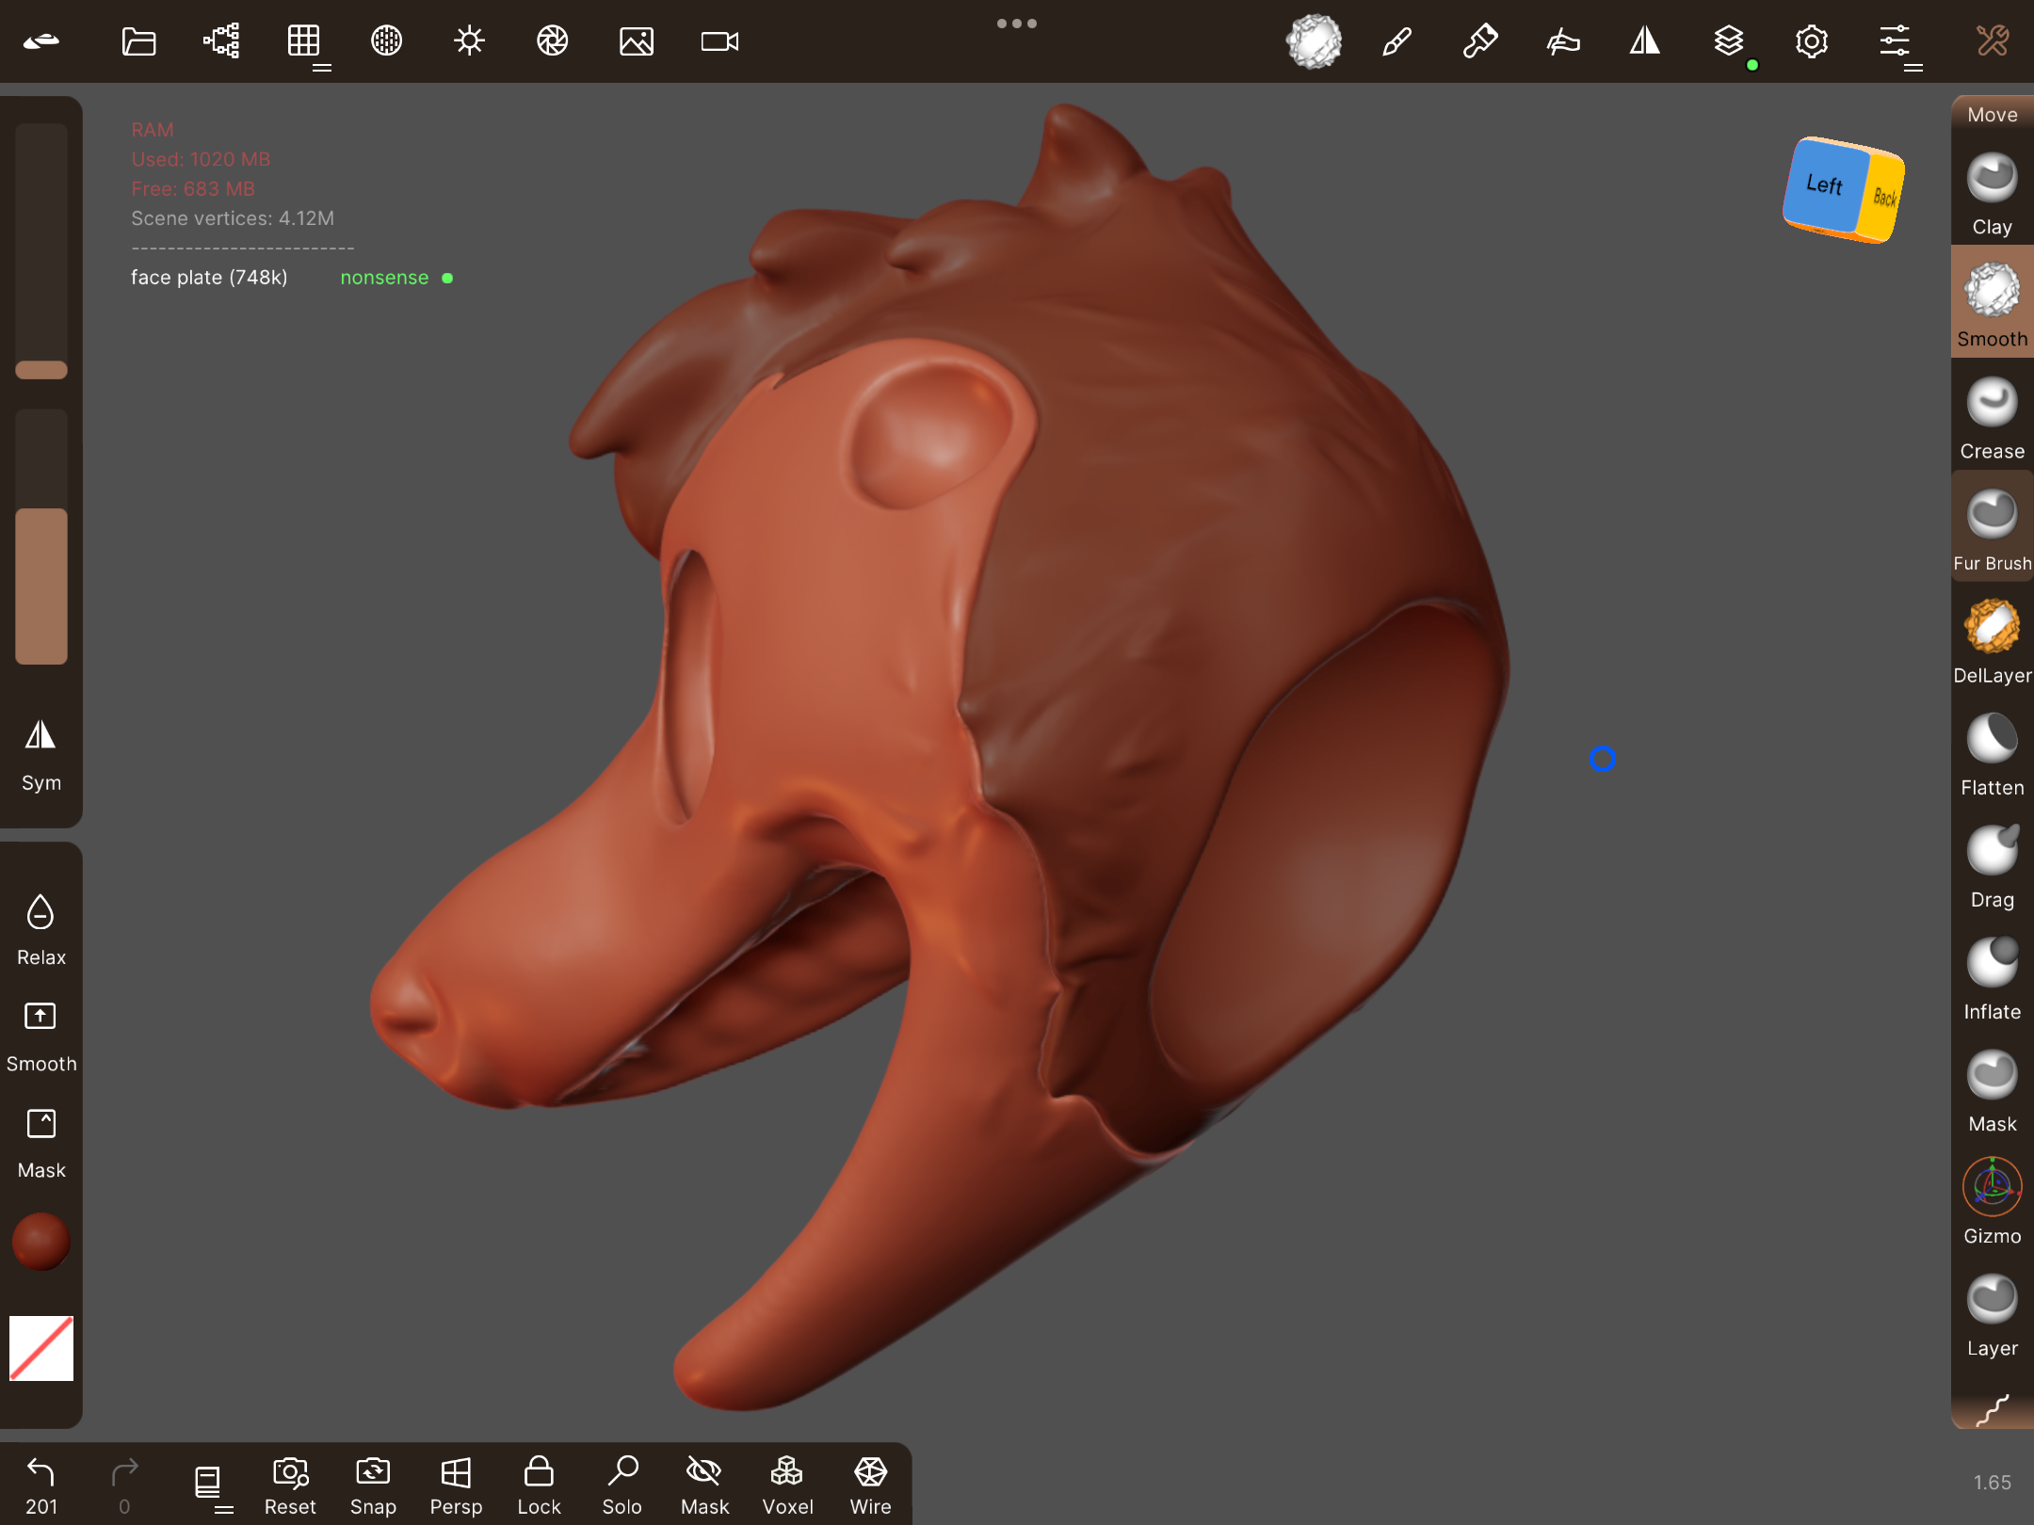Toggle the Smooth shortcut on left panel
The height and width of the screenshot is (1525, 2034).
click(41, 1036)
